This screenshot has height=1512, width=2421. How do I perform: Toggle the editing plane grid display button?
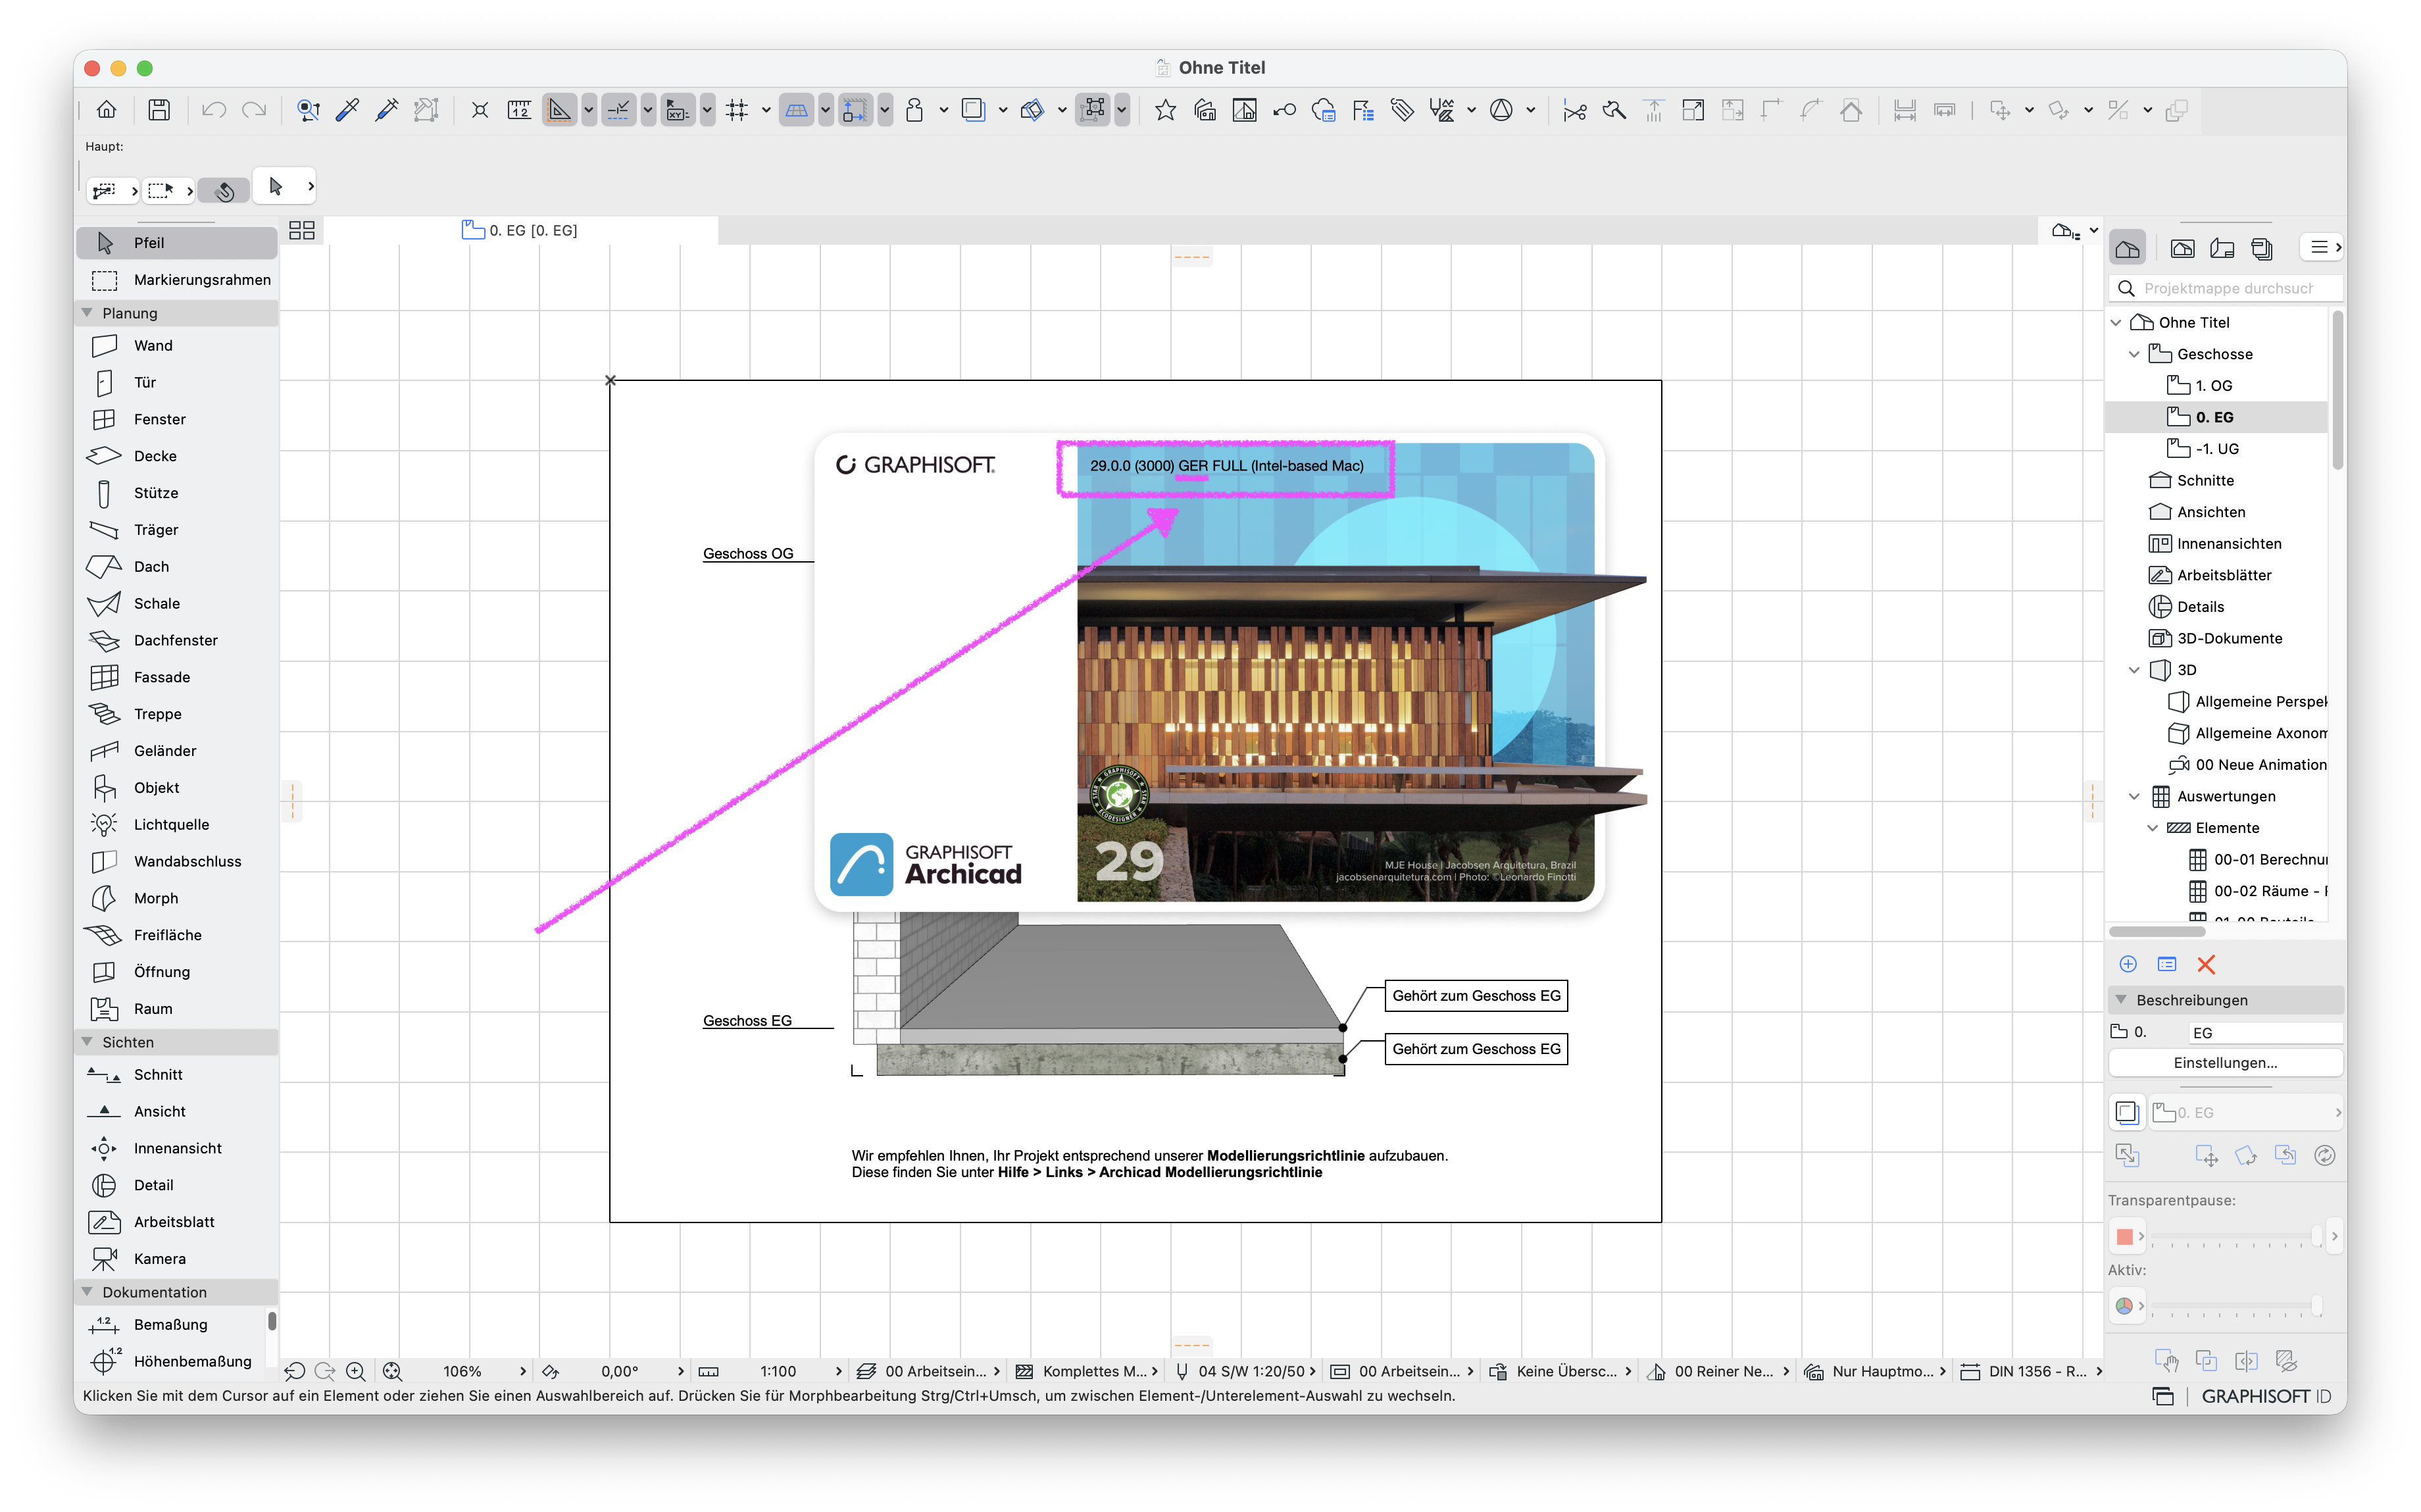[797, 110]
